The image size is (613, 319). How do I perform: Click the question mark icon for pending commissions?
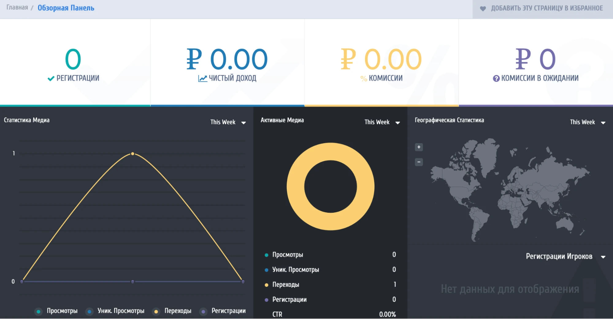click(496, 79)
